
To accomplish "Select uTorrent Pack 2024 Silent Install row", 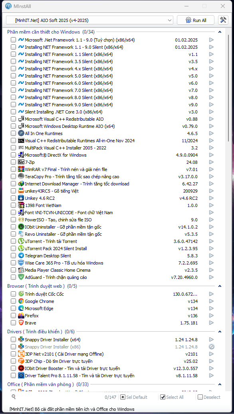I will pos(56,249).
